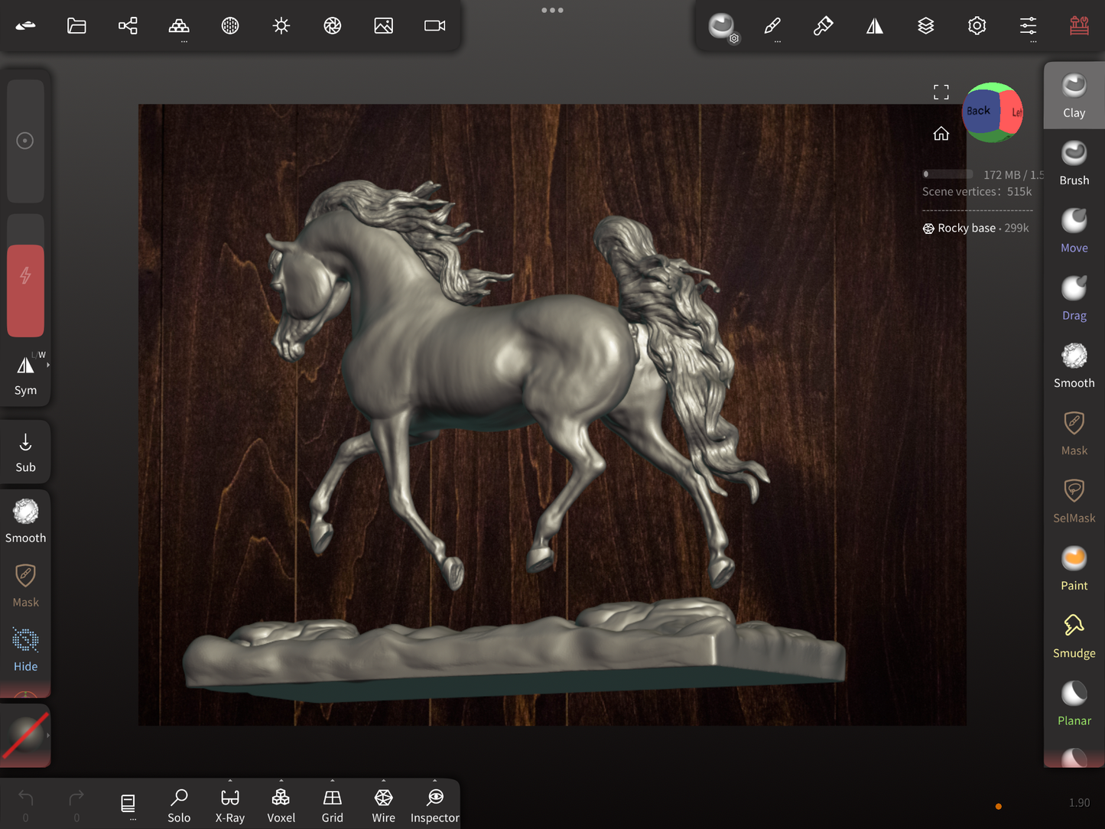The height and width of the screenshot is (829, 1105).
Task: Activate the Drag tool
Action: [1074, 297]
